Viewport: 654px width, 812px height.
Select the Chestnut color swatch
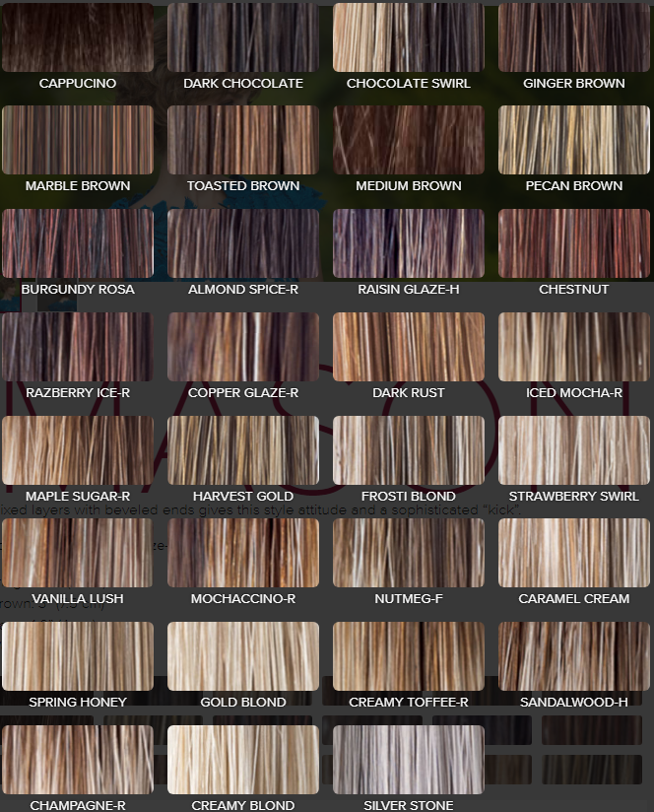tap(574, 243)
